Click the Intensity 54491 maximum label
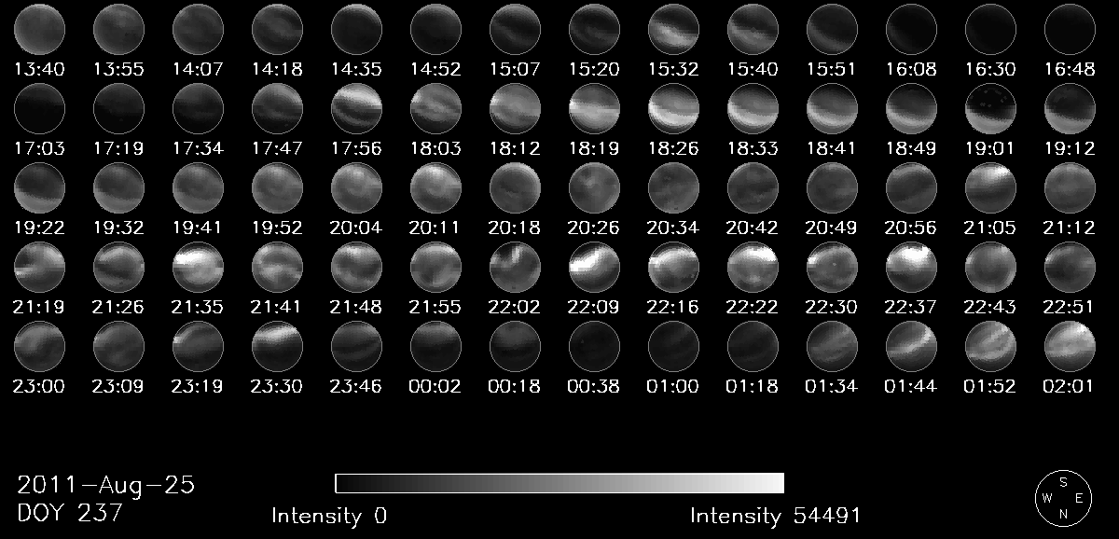 (x=775, y=516)
